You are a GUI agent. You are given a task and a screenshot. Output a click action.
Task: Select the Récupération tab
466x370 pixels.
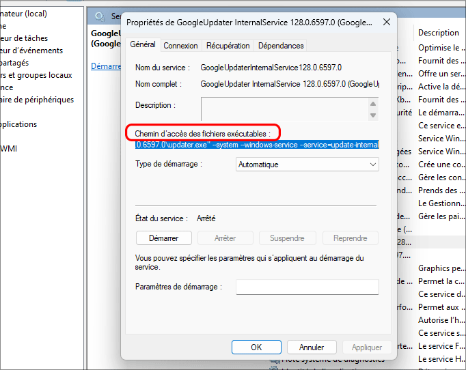(x=228, y=46)
